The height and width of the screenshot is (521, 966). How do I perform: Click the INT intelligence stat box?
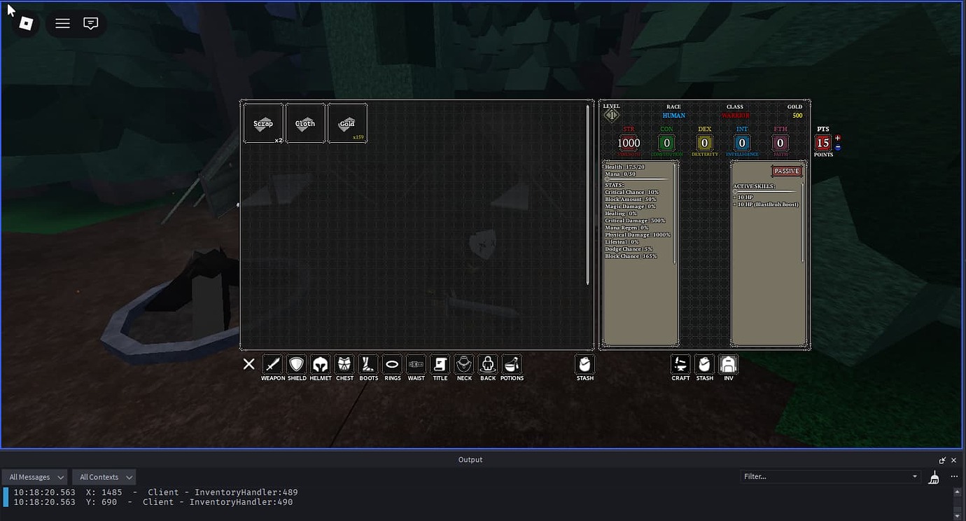pyautogui.click(x=742, y=143)
